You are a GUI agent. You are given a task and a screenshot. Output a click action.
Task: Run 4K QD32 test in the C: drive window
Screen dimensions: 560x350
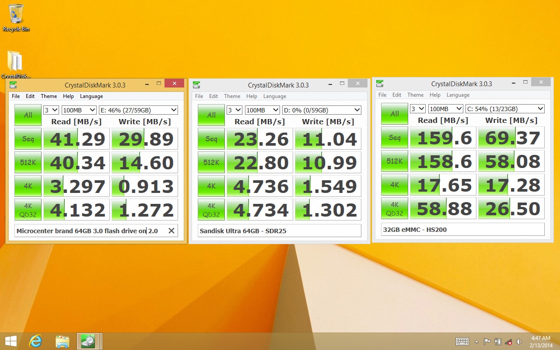pos(395,209)
